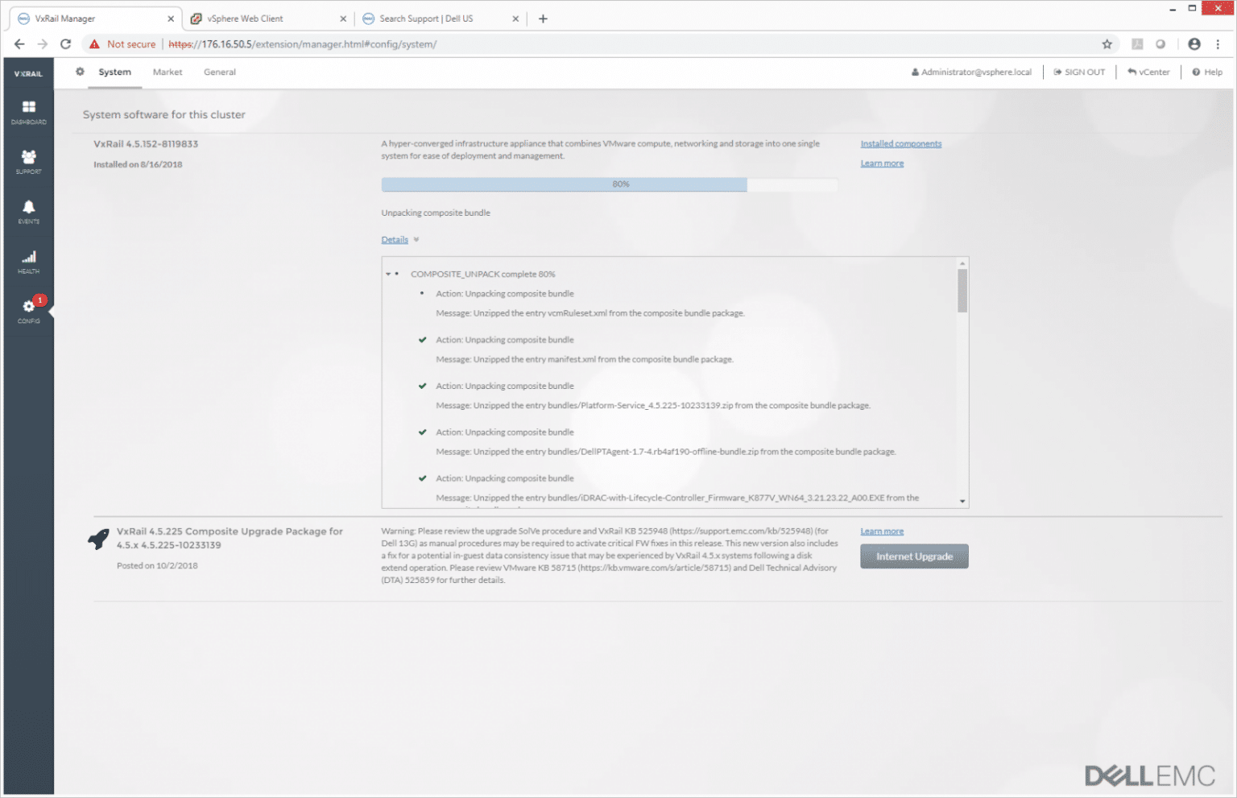The image size is (1237, 798).
Task: Click Administrator@vsphere.local user label
Action: point(971,72)
